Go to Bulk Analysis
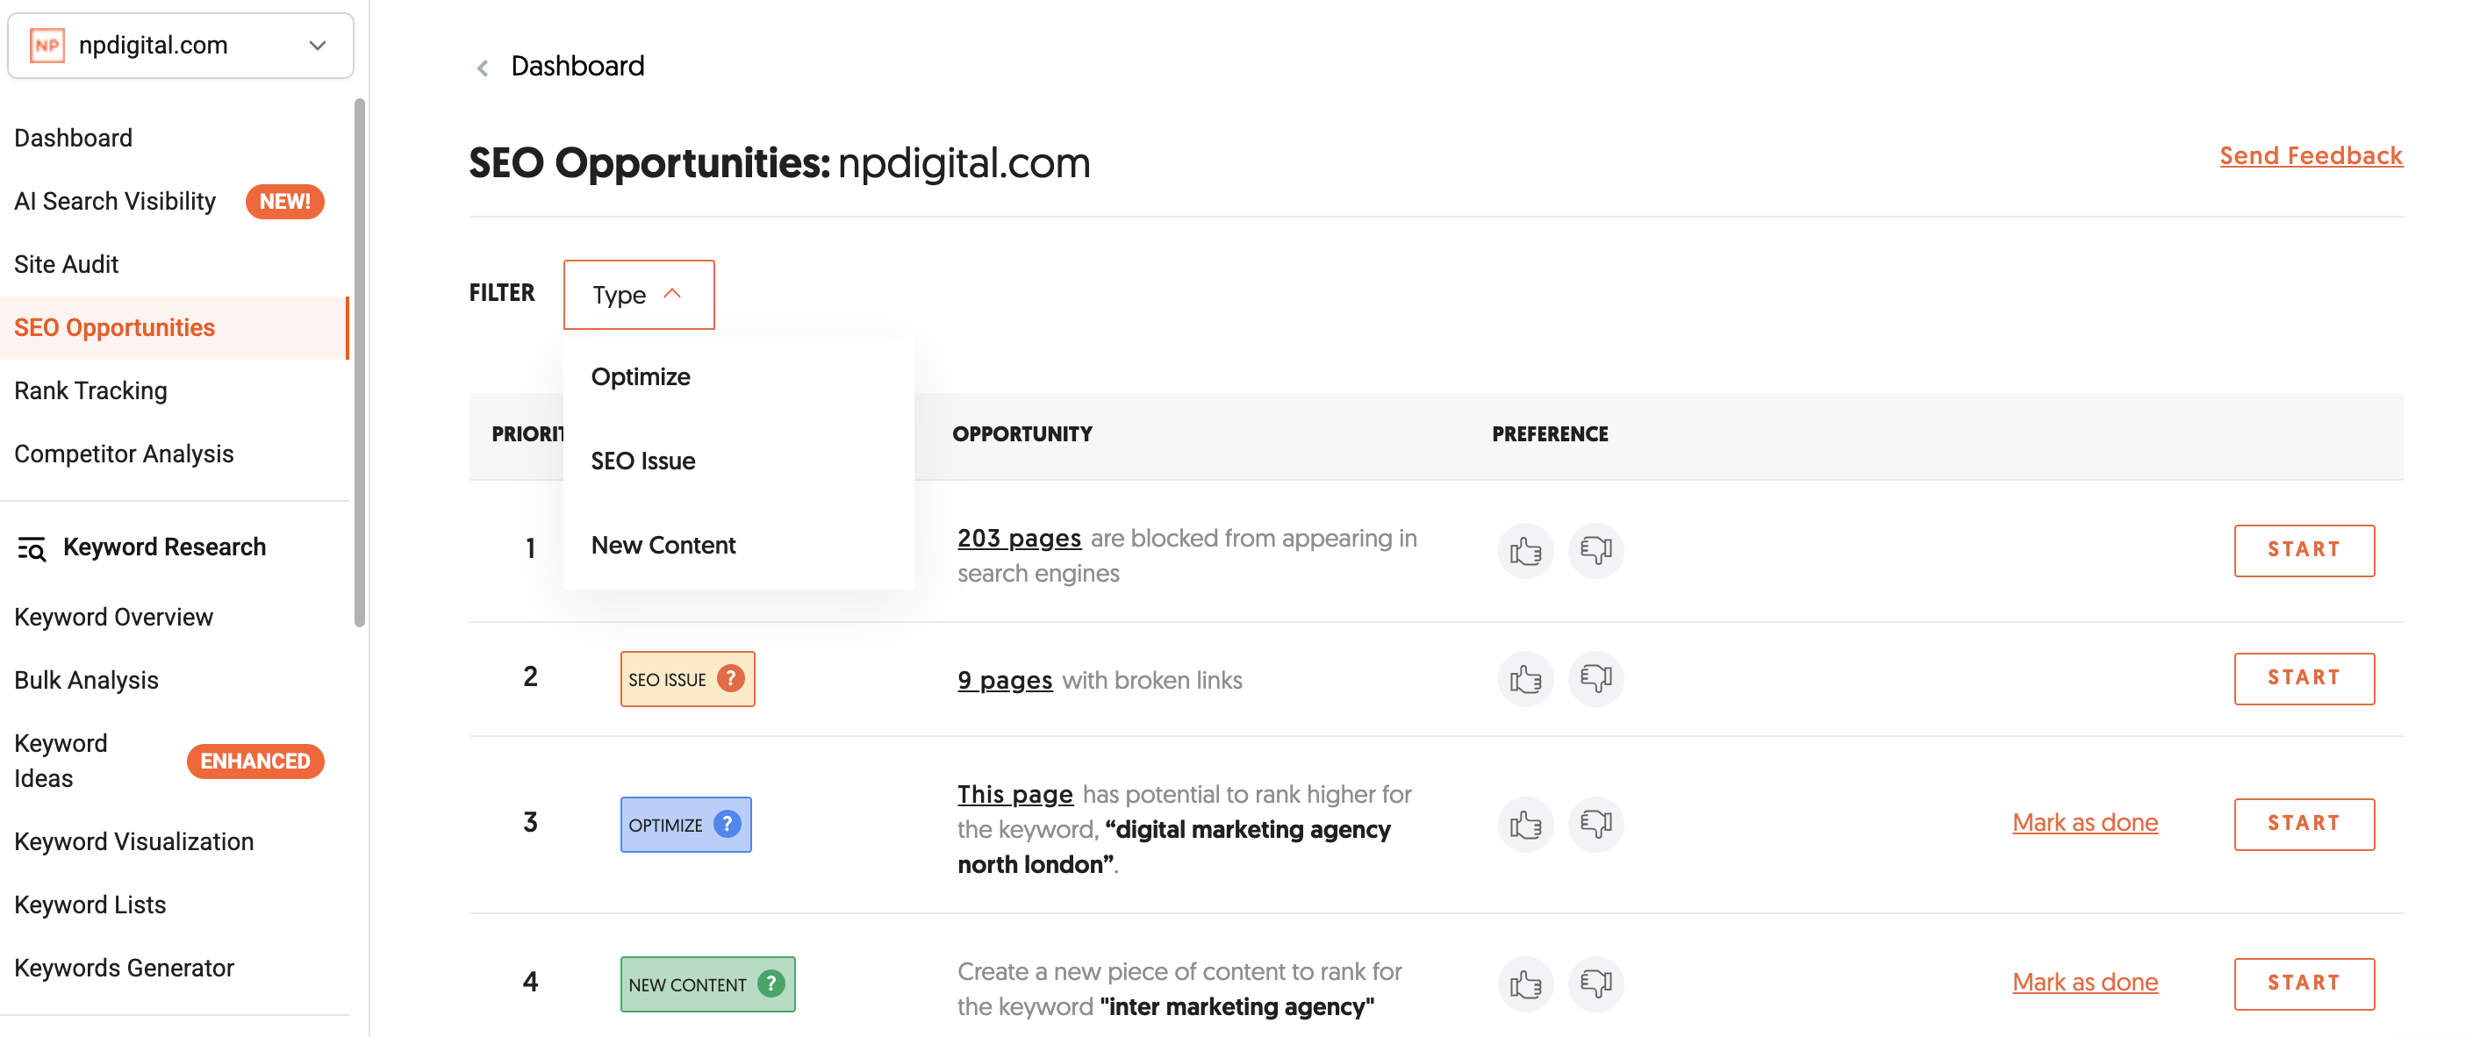The width and height of the screenshot is (2473, 1037). tap(86, 680)
